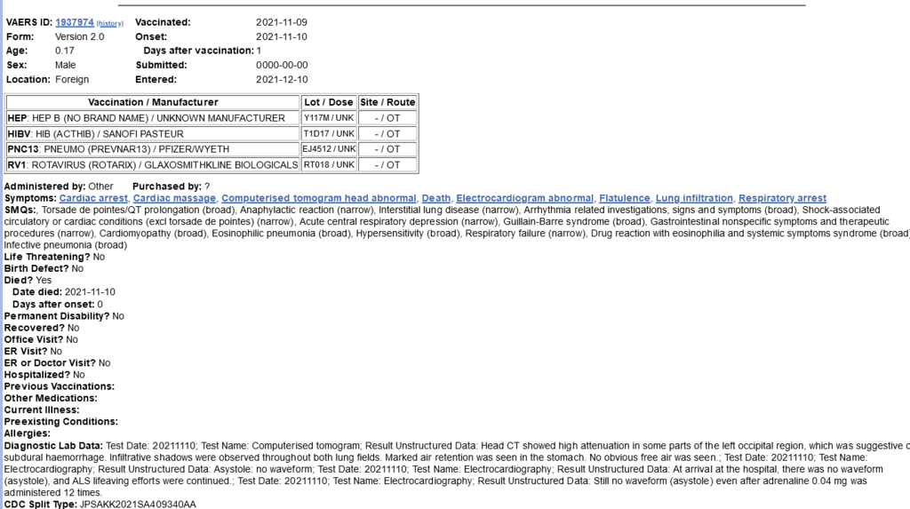
Task: Click the ROTAVIRUS (ROTARIX) row cell
Action: [153, 165]
